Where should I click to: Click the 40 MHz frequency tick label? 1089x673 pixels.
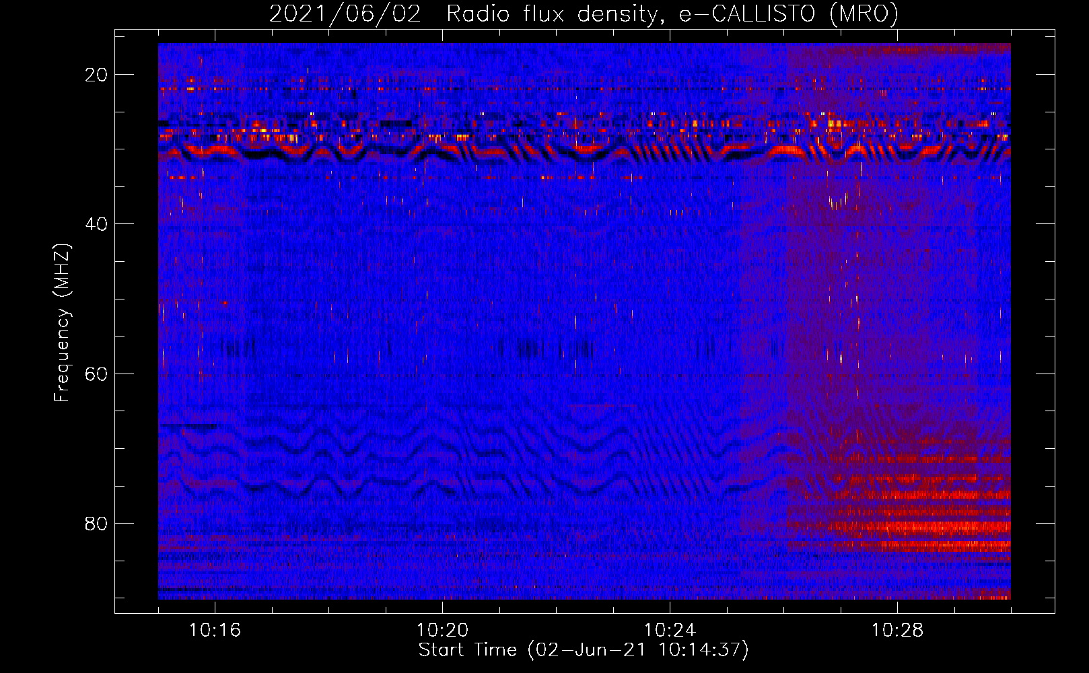coord(96,224)
